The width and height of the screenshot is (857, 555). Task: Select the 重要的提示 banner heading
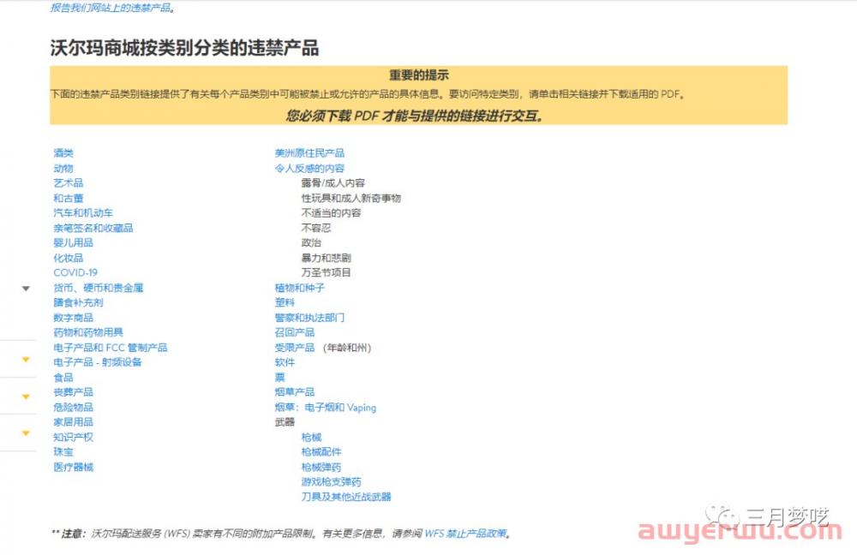(x=419, y=75)
